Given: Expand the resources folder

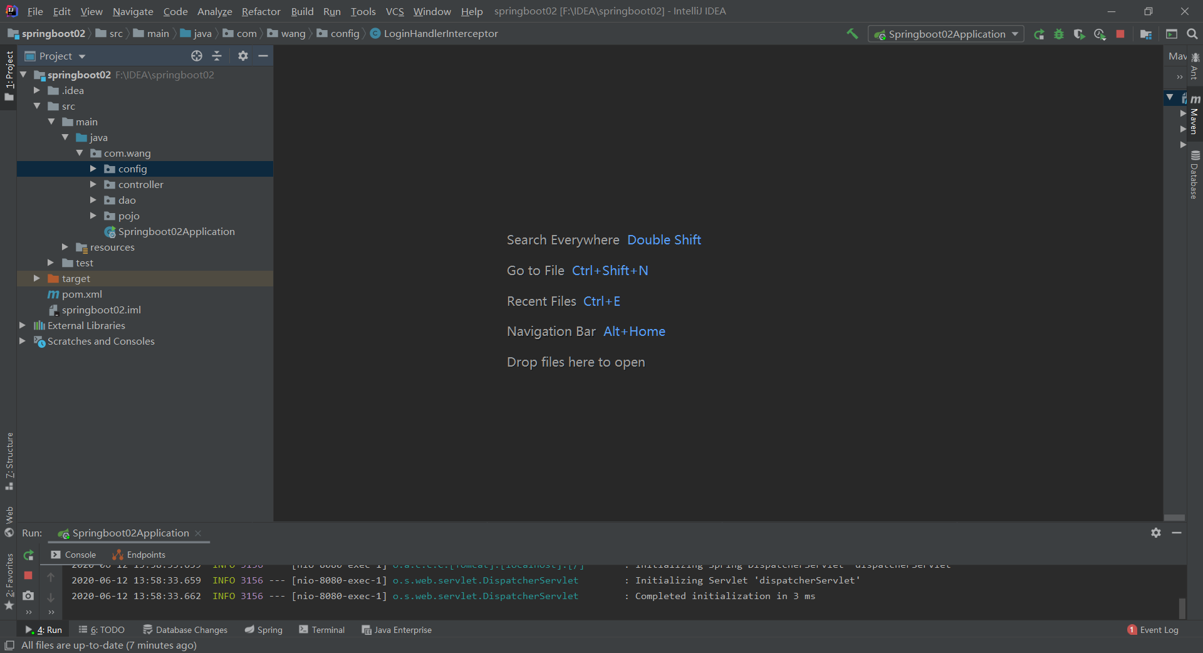Looking at the screenshot, I should (65, 247).
